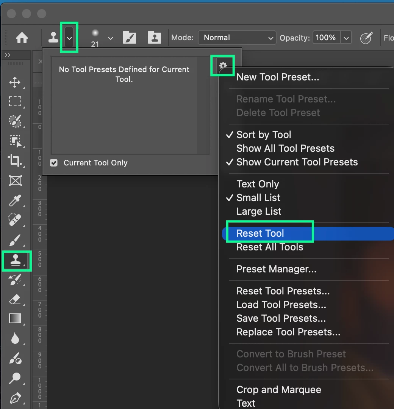This screenshot has width=394, height=409.
Task: Toggle the Brush Settings panel icon
Action: pyautogui.click(x=130, y=38)
